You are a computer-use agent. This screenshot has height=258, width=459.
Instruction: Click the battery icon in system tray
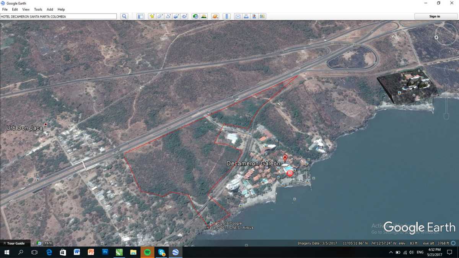(398, 252)
